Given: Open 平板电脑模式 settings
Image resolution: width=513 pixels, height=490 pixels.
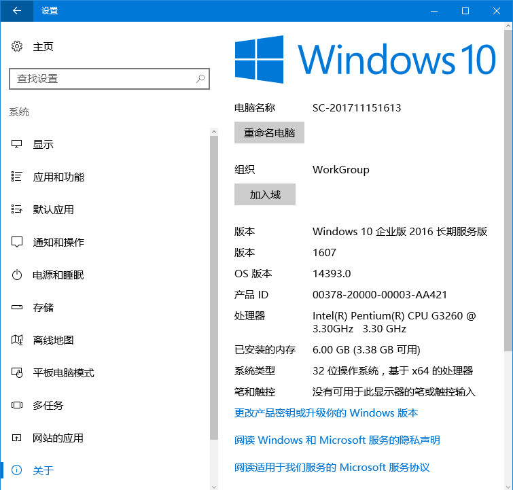Looking at the screenshot, I should coord(63,373).
